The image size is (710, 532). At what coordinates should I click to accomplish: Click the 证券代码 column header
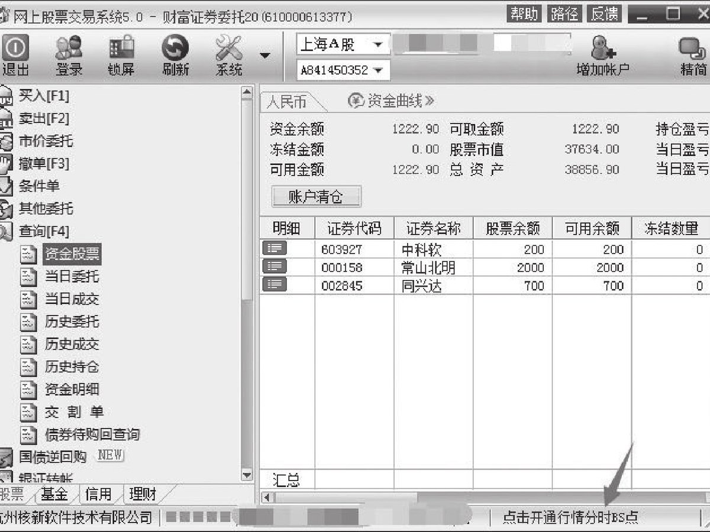(x=354, y=229)
